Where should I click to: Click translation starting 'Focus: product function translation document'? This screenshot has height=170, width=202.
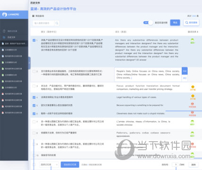(148, 87)
